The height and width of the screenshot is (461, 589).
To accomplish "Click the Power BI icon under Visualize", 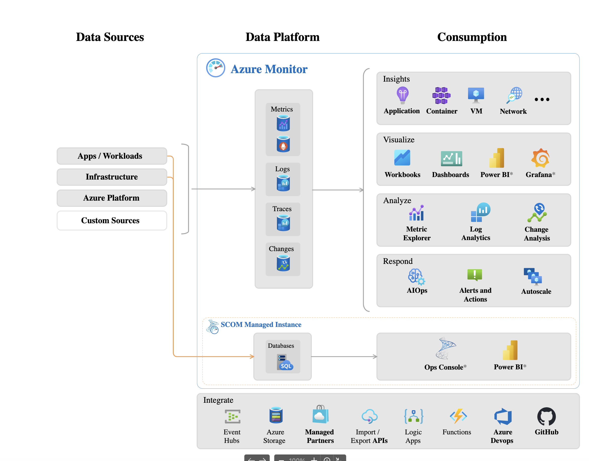I will point(496,158).
